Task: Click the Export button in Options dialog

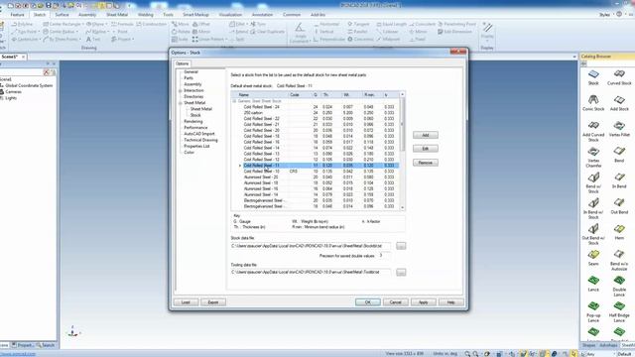Action: coord(213,302)
